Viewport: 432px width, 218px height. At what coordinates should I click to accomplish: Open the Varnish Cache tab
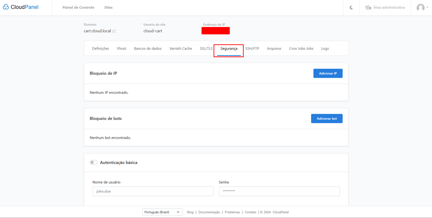[x=181, y=49]
